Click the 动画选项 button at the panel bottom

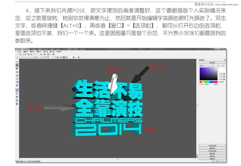[x=212, y=159]
